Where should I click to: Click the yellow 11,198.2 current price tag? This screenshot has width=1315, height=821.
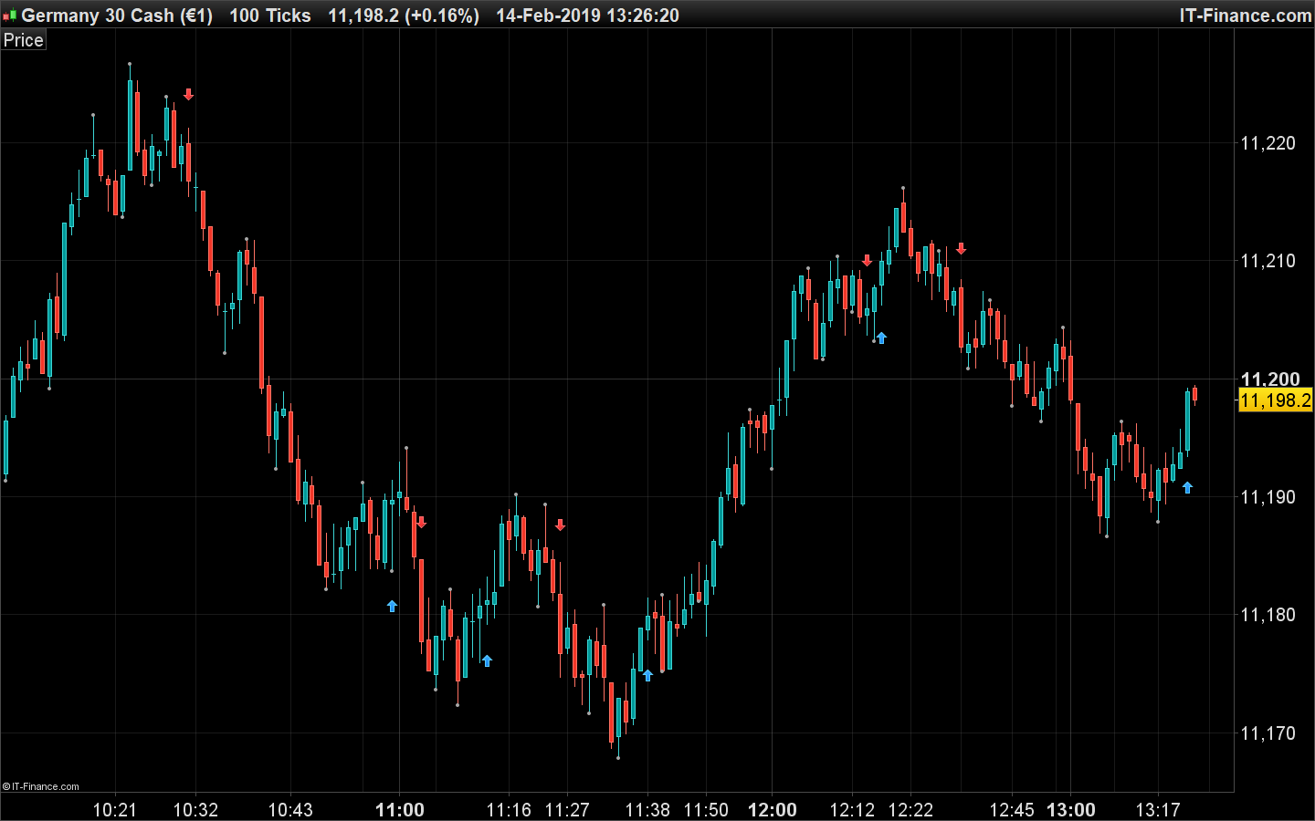(1275, 400)
